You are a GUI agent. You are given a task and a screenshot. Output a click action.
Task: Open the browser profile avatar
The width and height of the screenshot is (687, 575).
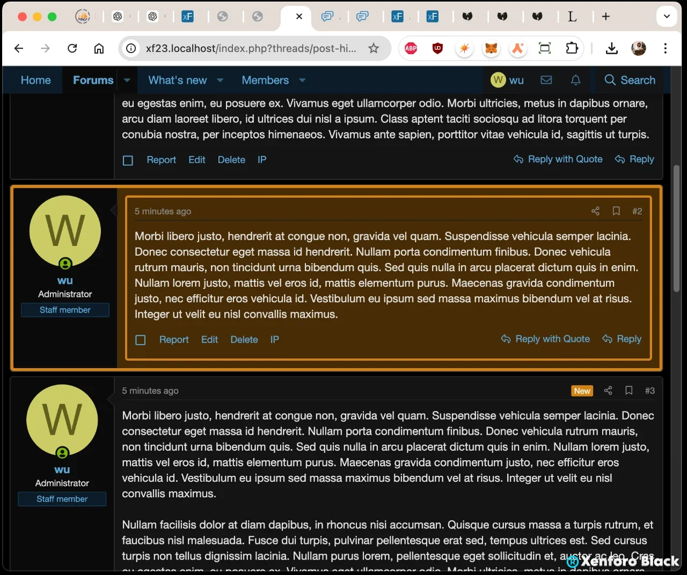[x=639, y=49]
